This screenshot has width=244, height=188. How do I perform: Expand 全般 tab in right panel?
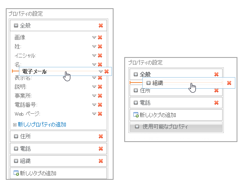pos(136,74)
